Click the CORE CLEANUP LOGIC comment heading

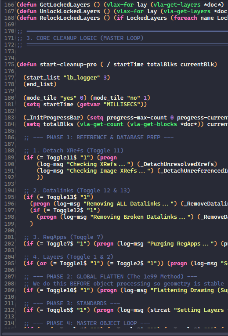pos(85,38)
